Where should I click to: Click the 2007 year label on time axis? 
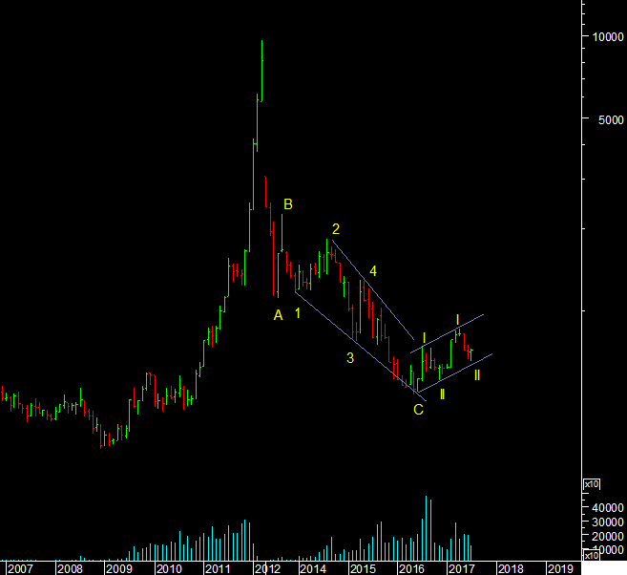coord(20,568)
